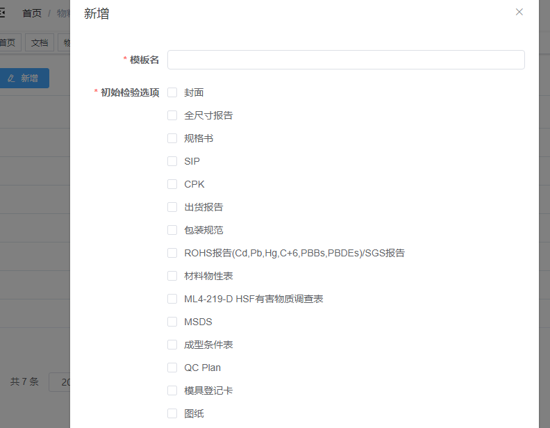The width and height of the screenshot is (550, 428).
Task: Enable the 成型条件表 checkbox
Action: click(x=172, y=345)
